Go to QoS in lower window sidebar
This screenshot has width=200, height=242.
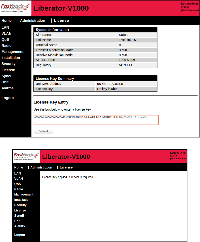click(x=17, y=184)
